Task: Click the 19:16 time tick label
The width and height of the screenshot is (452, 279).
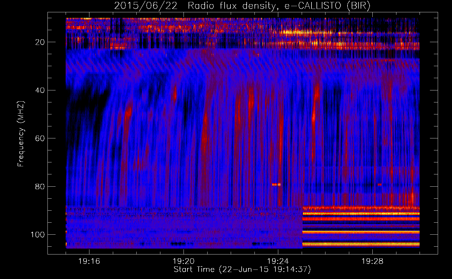Action: coord(89,261)
